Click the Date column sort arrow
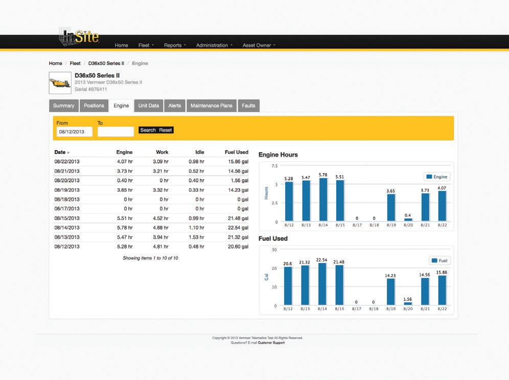 (x=68, y=153)
